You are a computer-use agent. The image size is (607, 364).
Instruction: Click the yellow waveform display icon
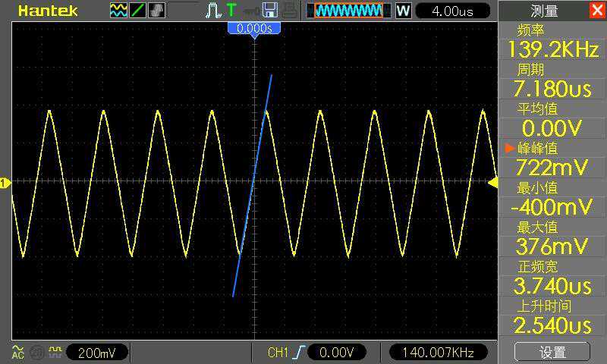pyautogui.click(x=118, y=11)
